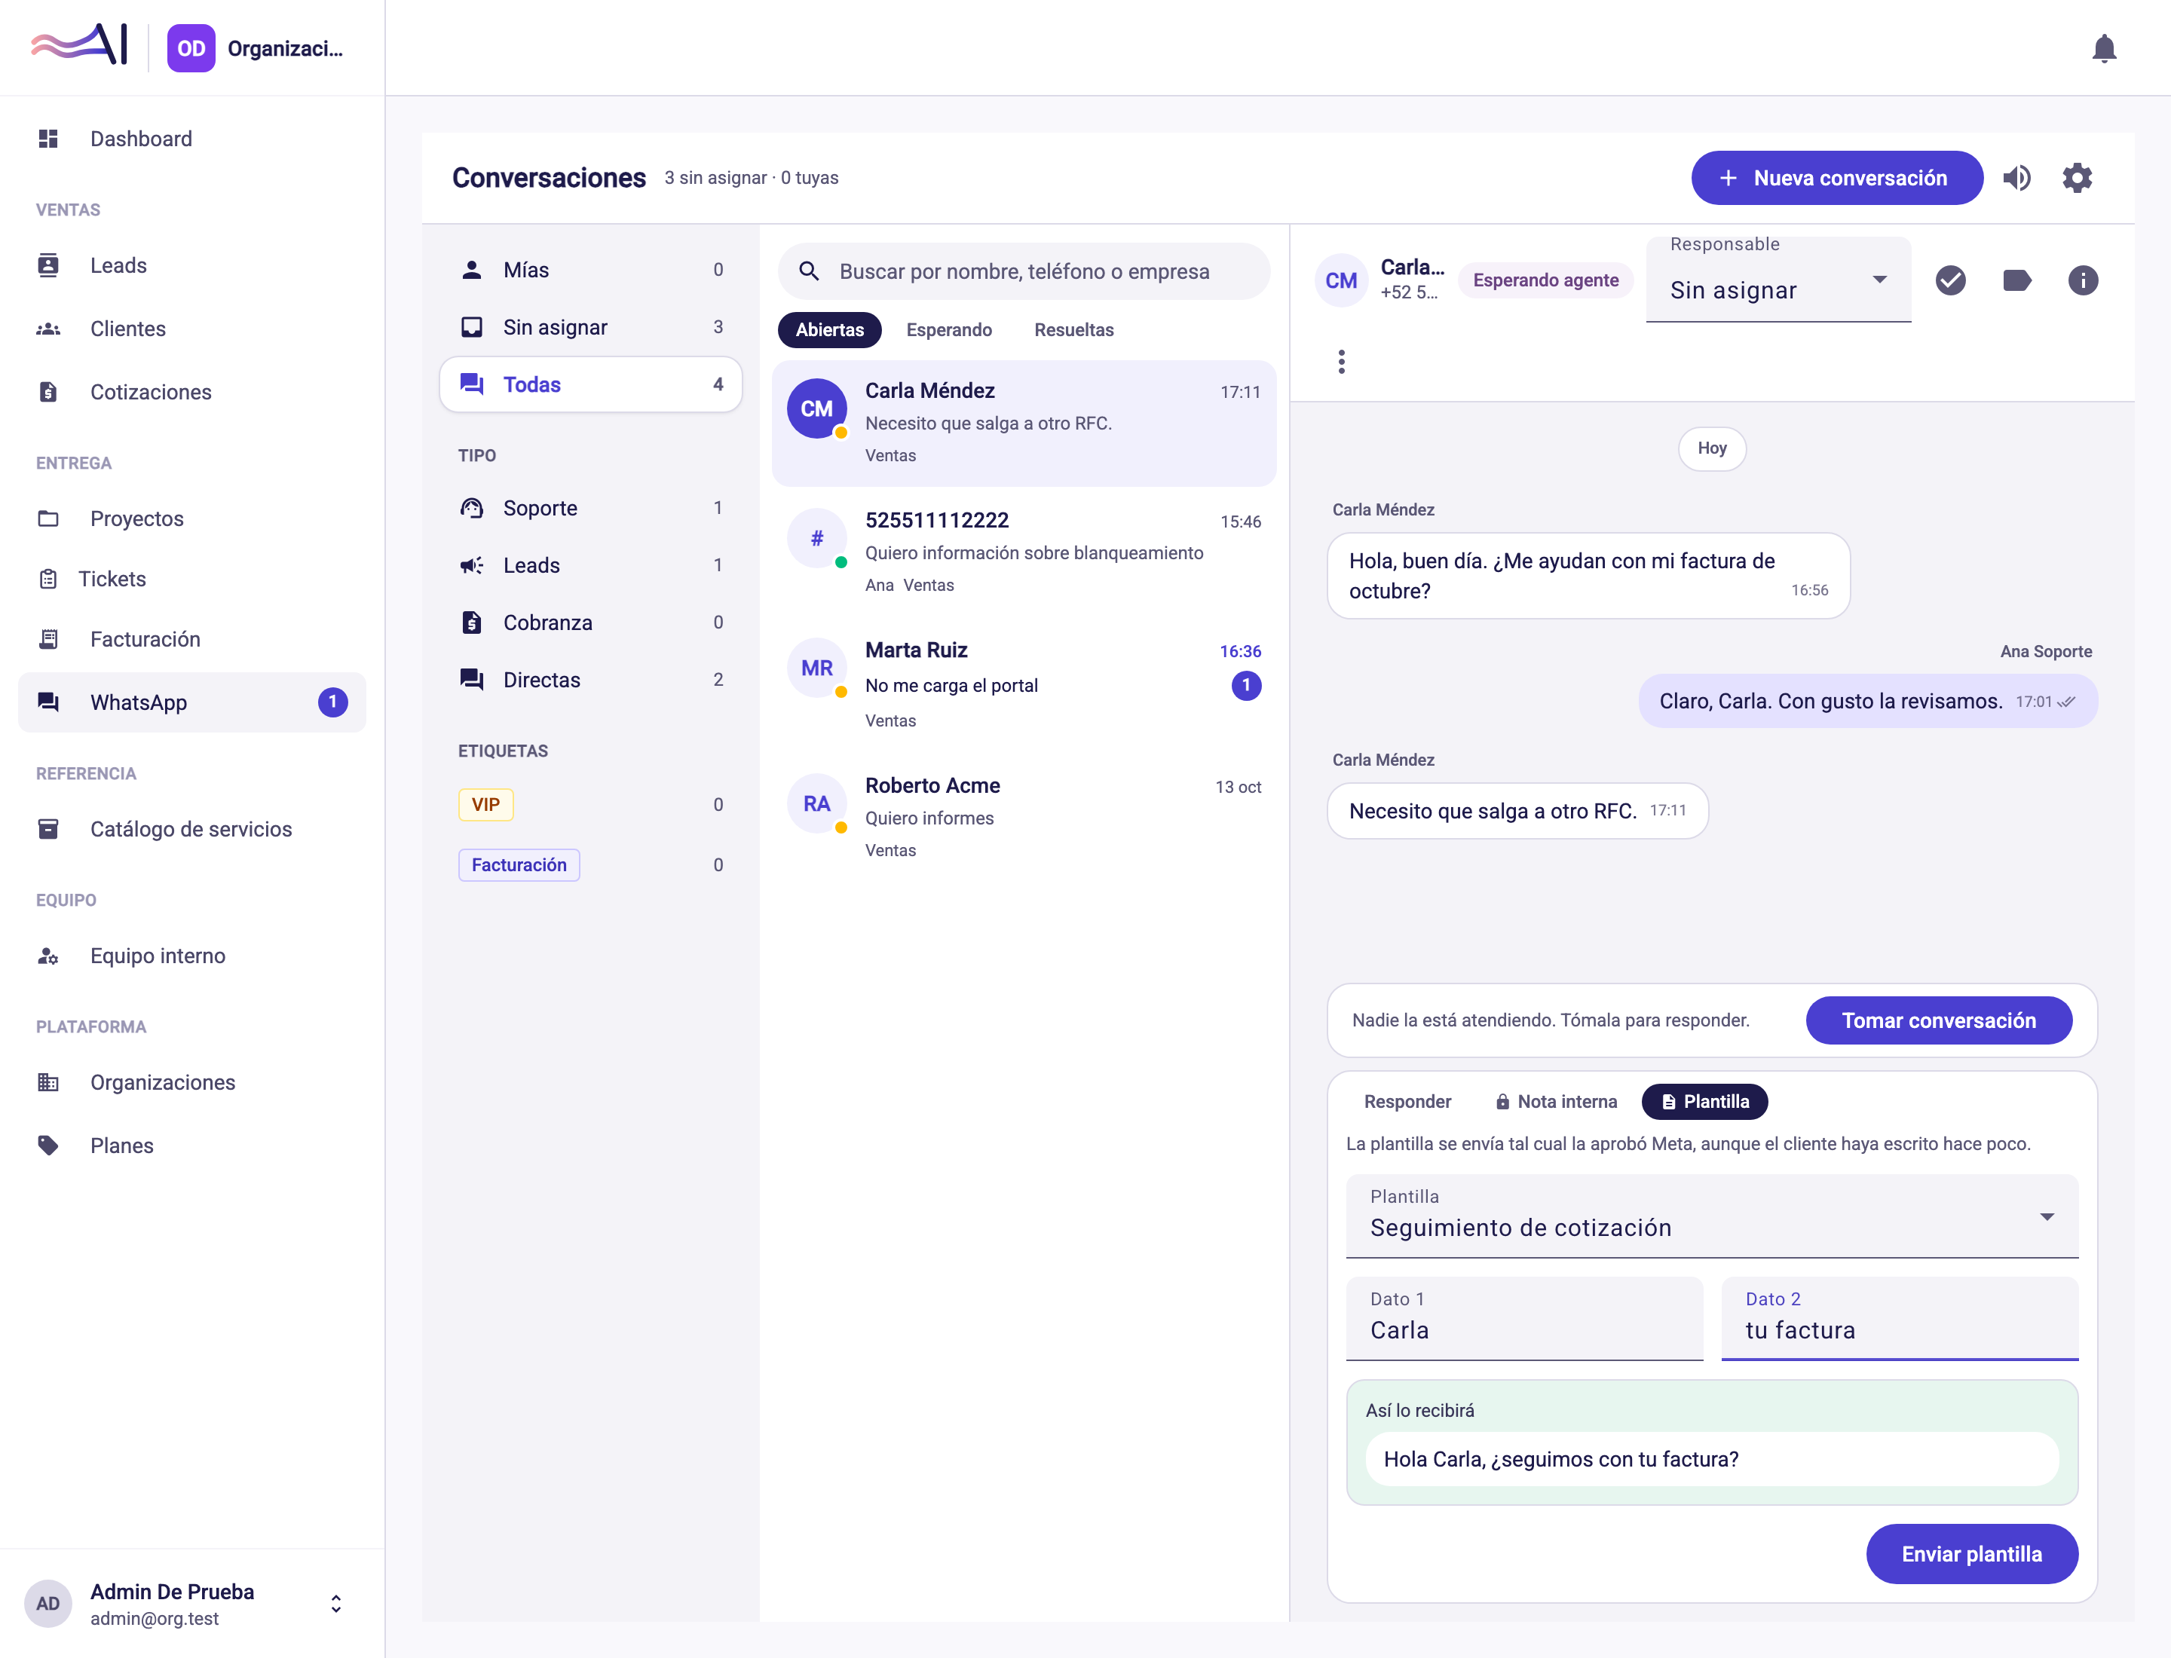Click Nueva conversación button

(1836, 178)
